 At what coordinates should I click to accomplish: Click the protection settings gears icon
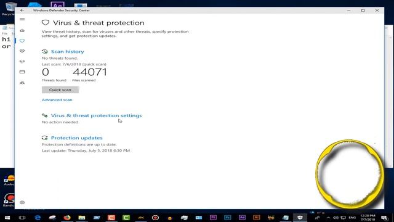pyautogui.click(x=45, y=115)
